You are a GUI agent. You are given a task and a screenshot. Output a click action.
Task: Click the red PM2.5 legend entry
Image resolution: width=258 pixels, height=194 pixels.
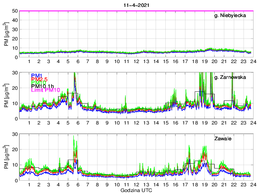point(39,80)
